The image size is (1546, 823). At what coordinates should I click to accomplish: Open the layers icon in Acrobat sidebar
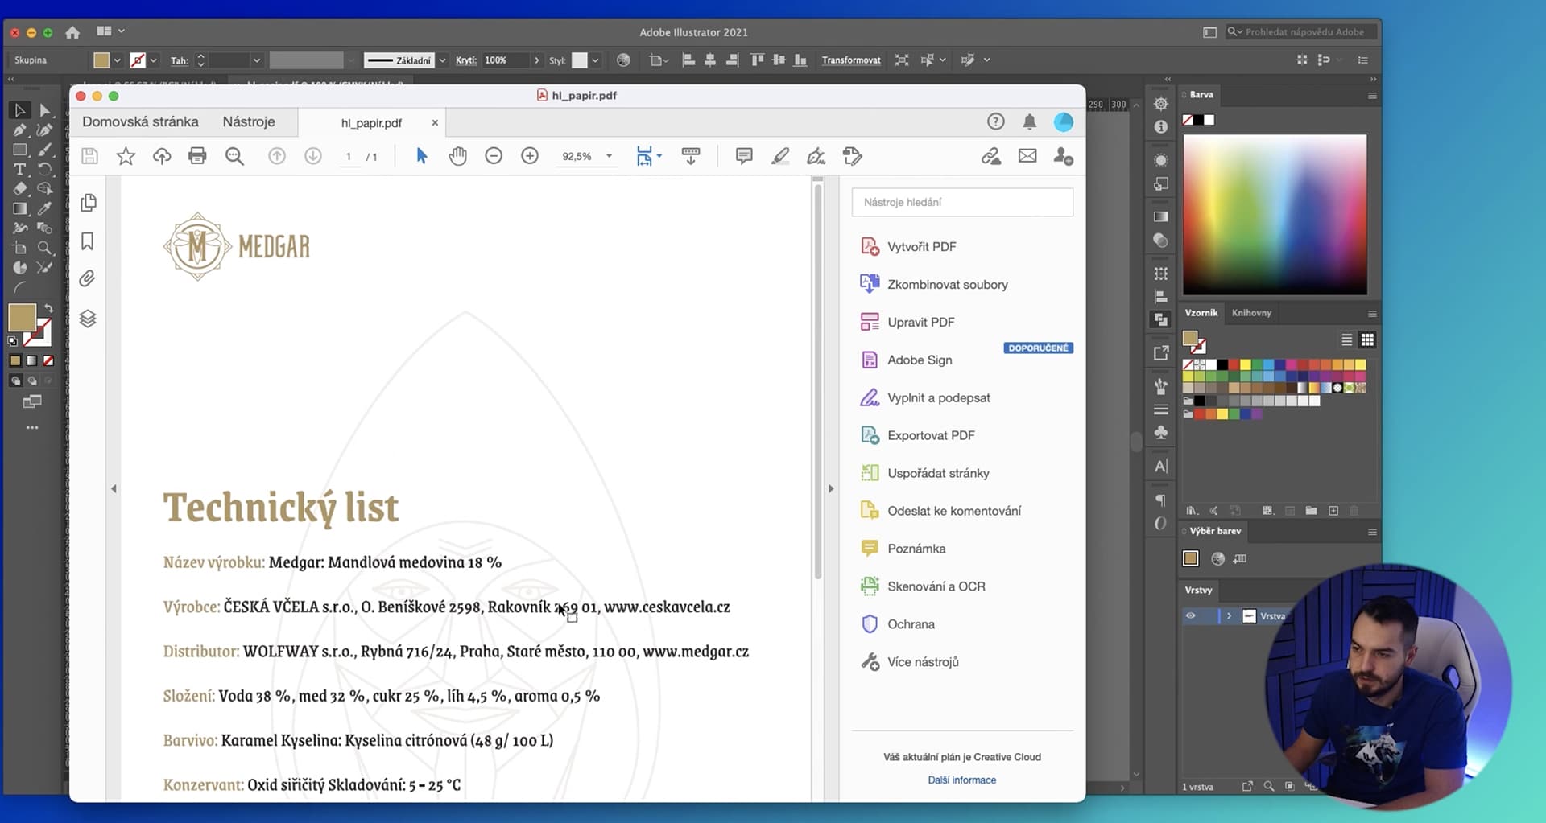88,319
